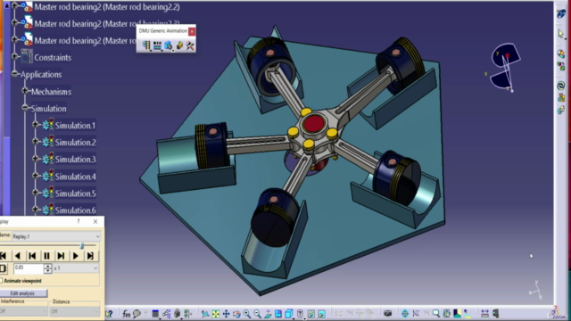This screenshot has height=321, width=571.
Task: Click the 3D compass in the viewport
Action: point(505,68)
